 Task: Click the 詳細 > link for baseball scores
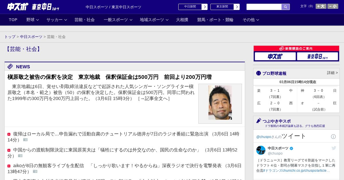[x=332, y=73]
